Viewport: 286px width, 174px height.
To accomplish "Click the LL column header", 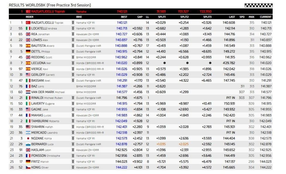I will point(148,17).
